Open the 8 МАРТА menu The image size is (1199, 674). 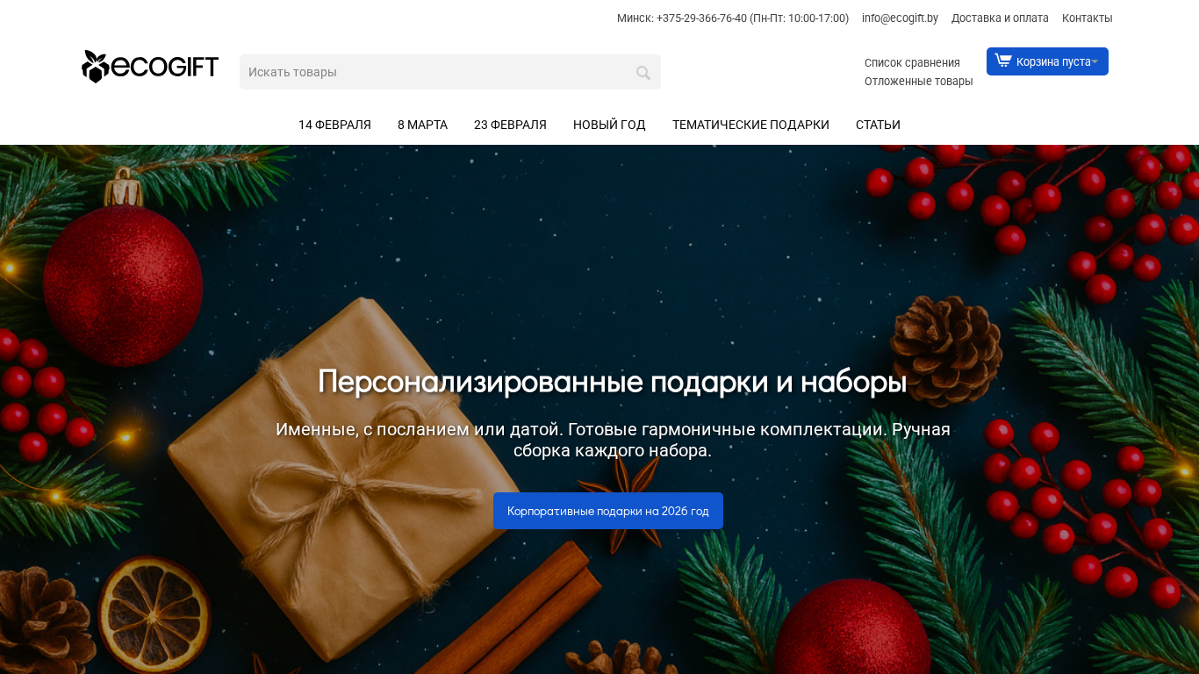(x=422, y=125)
